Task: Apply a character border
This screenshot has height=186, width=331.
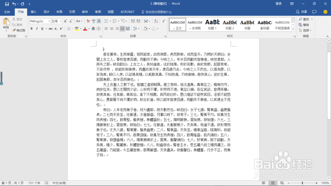Action: 99,21
